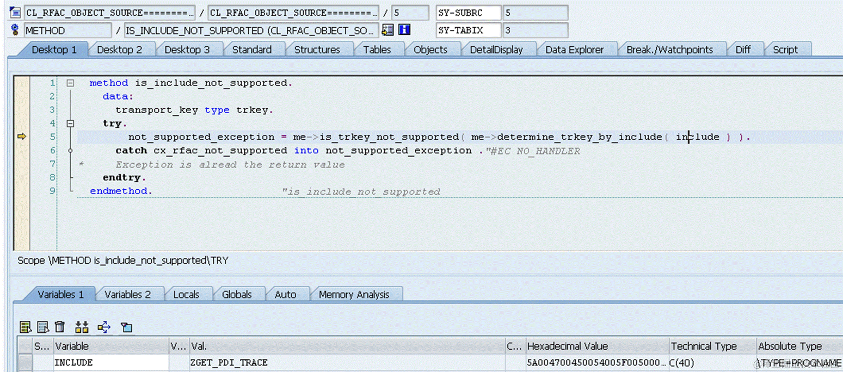Image resolution: width=843 pixels, height=372 pixels.
Task: Select the INCLUDE row selector button
Action: point(25,363)
